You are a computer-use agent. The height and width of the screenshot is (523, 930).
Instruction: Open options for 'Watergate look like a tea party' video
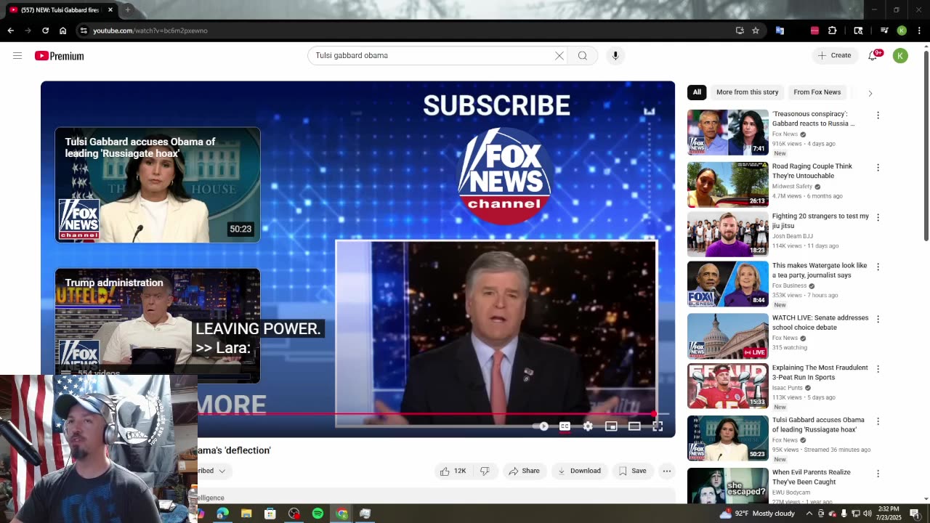[x=878, y=267]
